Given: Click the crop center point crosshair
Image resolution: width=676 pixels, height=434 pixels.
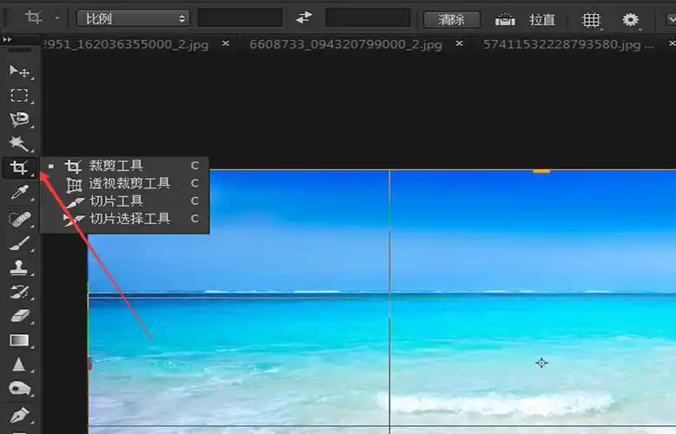Looking at the screenshot, I should coord(541,363).
